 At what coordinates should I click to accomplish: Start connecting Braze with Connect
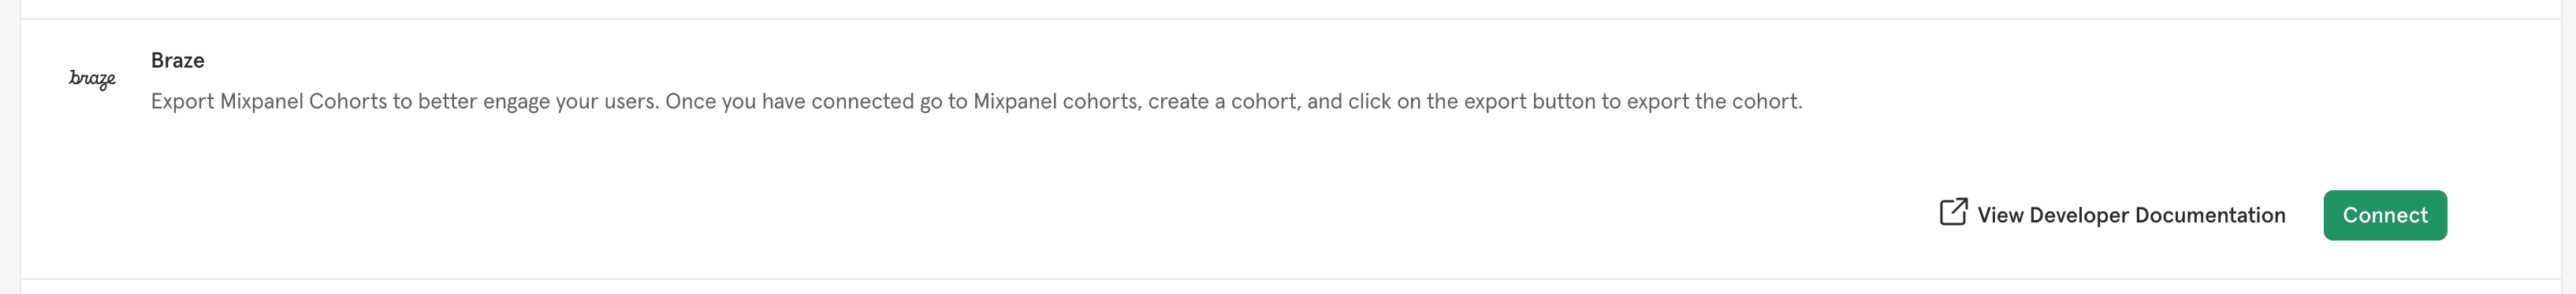[x=2385, y=215]
